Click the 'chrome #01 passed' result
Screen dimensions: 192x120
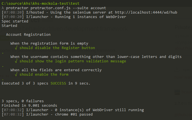[74, 114]
